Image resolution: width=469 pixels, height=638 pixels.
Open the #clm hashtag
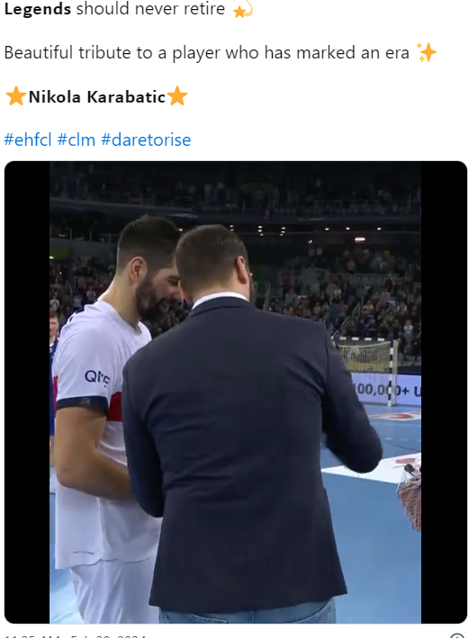[x=77, y=139]
